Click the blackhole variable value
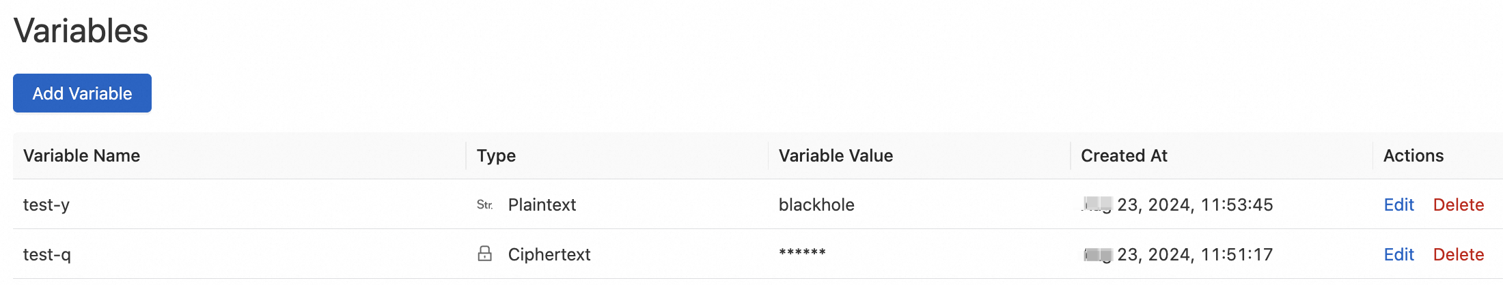The height and width of the screenshot is (285, 1503). coord(816,205)
